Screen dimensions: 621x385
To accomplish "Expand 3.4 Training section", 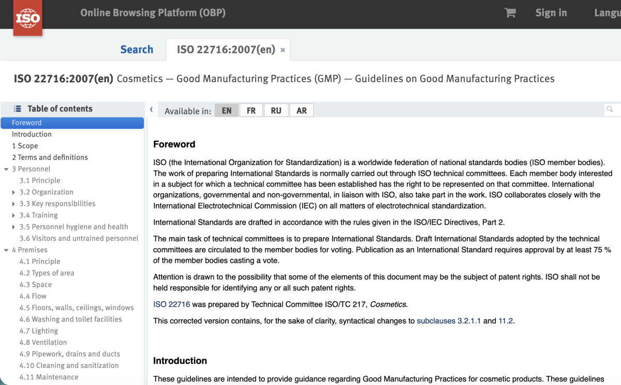I will point(14,215).
